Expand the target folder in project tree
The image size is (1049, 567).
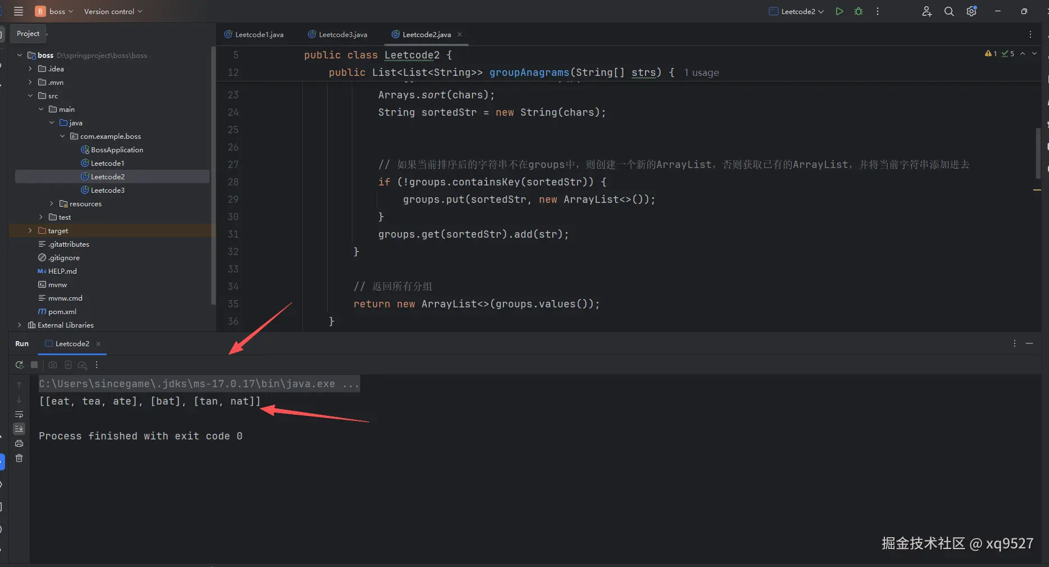pyautogui.click(x=30, y=230)
